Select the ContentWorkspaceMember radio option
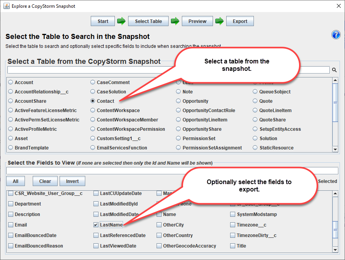Viewport: 345px width, 260px height. [x=93, y=119]
